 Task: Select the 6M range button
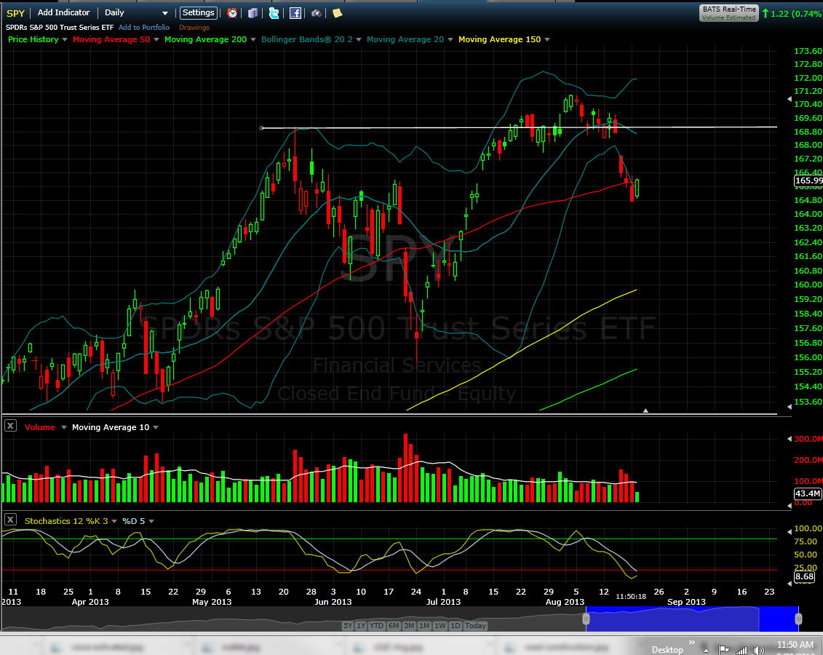(x=394, y=626)
